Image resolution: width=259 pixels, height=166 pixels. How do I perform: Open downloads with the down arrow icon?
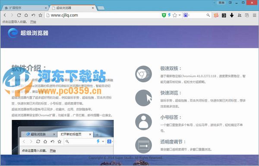pos(232,15)
